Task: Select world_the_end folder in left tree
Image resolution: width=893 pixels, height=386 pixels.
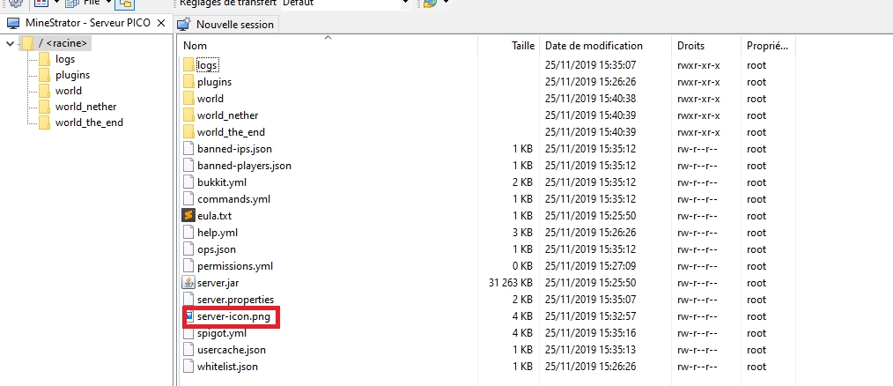Action: (x=88, y=122)
